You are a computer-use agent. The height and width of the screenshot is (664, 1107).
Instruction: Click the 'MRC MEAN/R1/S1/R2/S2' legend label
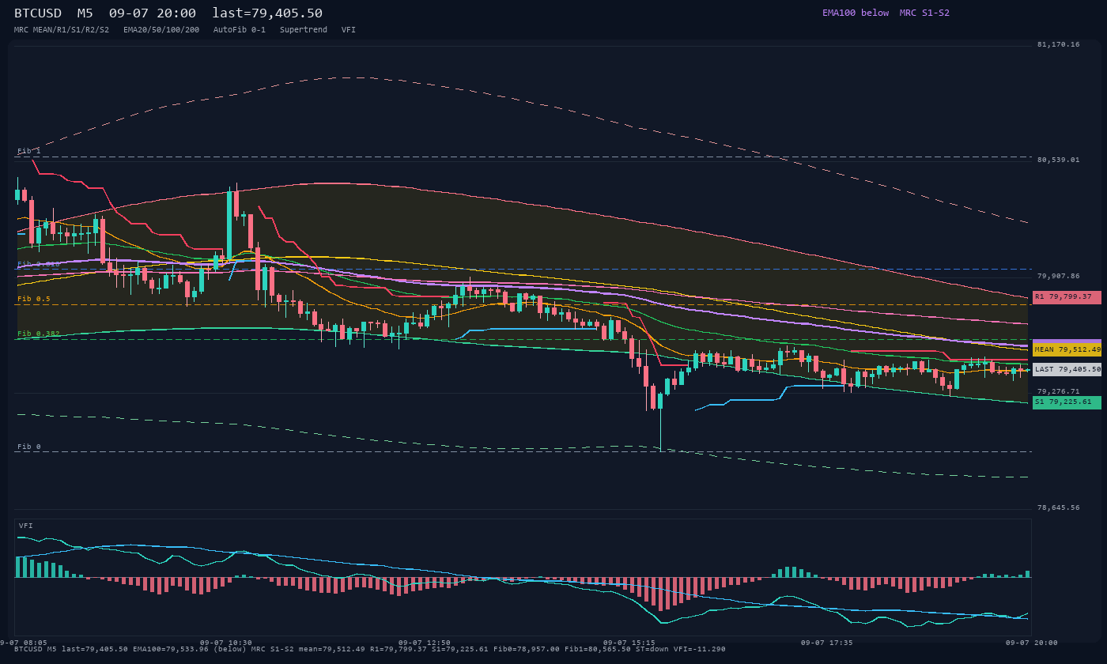(x=62, y=29)
